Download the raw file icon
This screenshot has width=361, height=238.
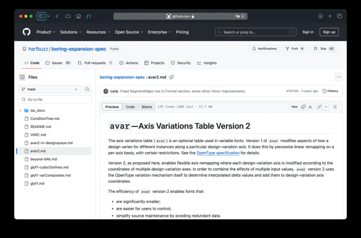310,107
